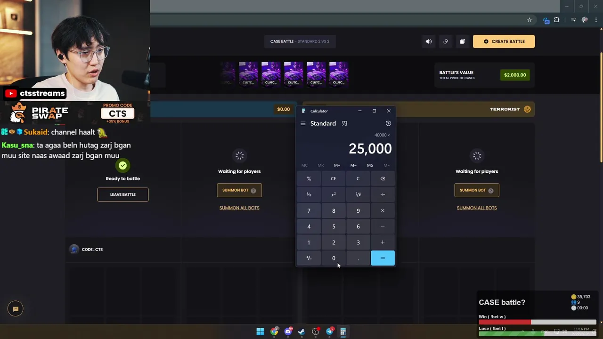Open the chat bubble icon at bottom left

[15, 309]
